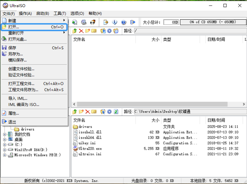This screenshot has height=184, width=247.
Task: Click the right arrow of the image pane scrollbar
Action: tap(244, 104)
